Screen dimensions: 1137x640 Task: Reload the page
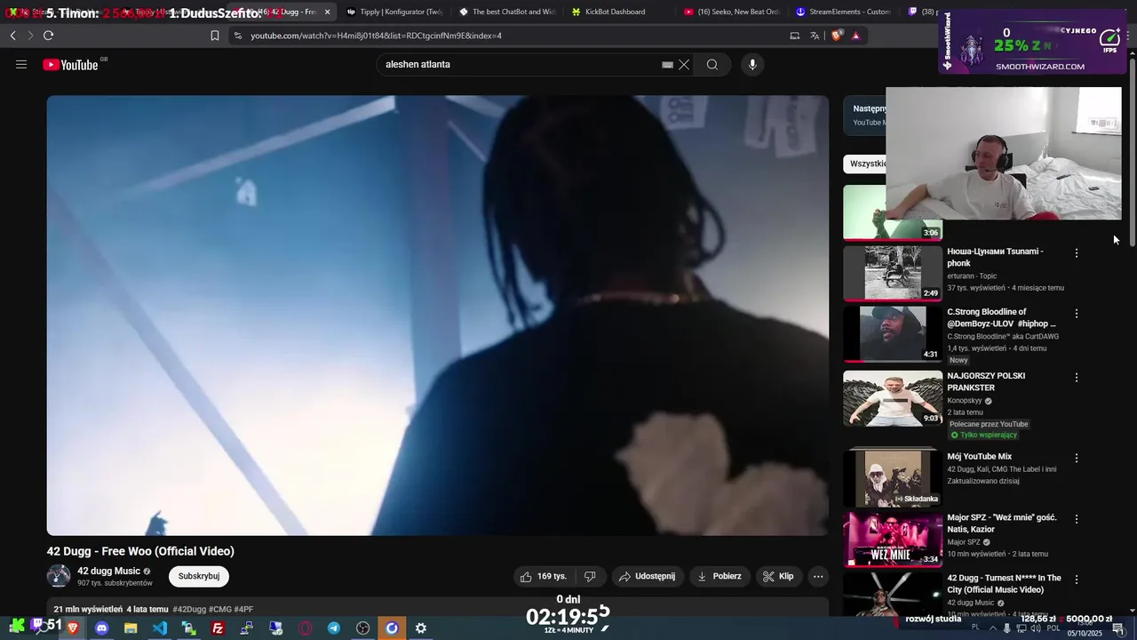coord(48,36)
